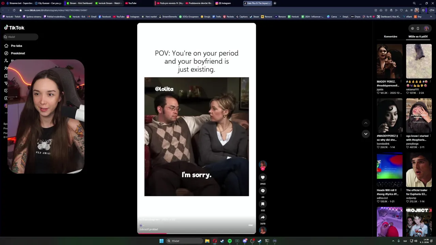Follow the creator via red plus avatar
The width and height of the screenshot is (436, 245).
[263, 168]
